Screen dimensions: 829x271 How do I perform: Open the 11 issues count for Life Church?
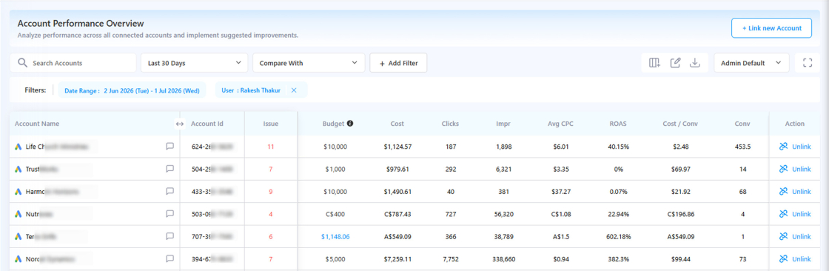(271, 147)
